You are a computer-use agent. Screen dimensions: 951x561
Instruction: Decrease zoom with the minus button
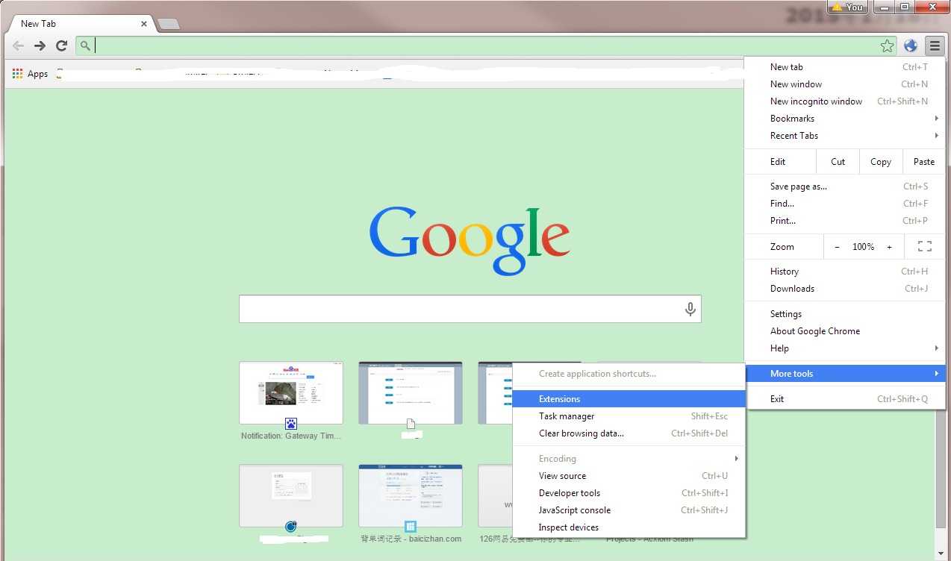(x=837, y=247)
